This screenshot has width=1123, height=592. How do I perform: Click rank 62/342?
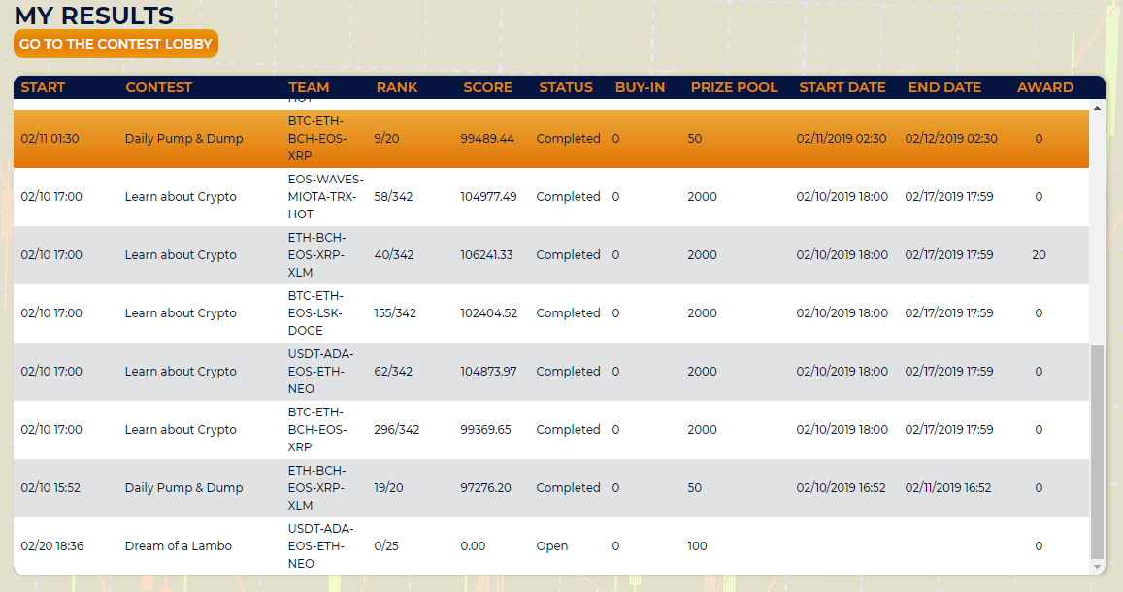393,372
